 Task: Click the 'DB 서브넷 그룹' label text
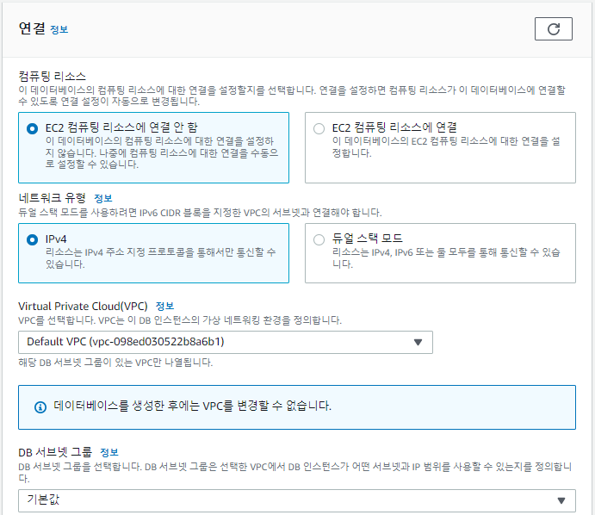coord(55,452)
